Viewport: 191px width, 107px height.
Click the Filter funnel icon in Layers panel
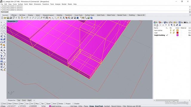172,25
